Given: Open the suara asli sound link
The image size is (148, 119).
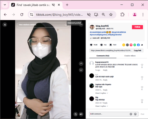Looking at the screenshot, I should [x=101, y=38].
